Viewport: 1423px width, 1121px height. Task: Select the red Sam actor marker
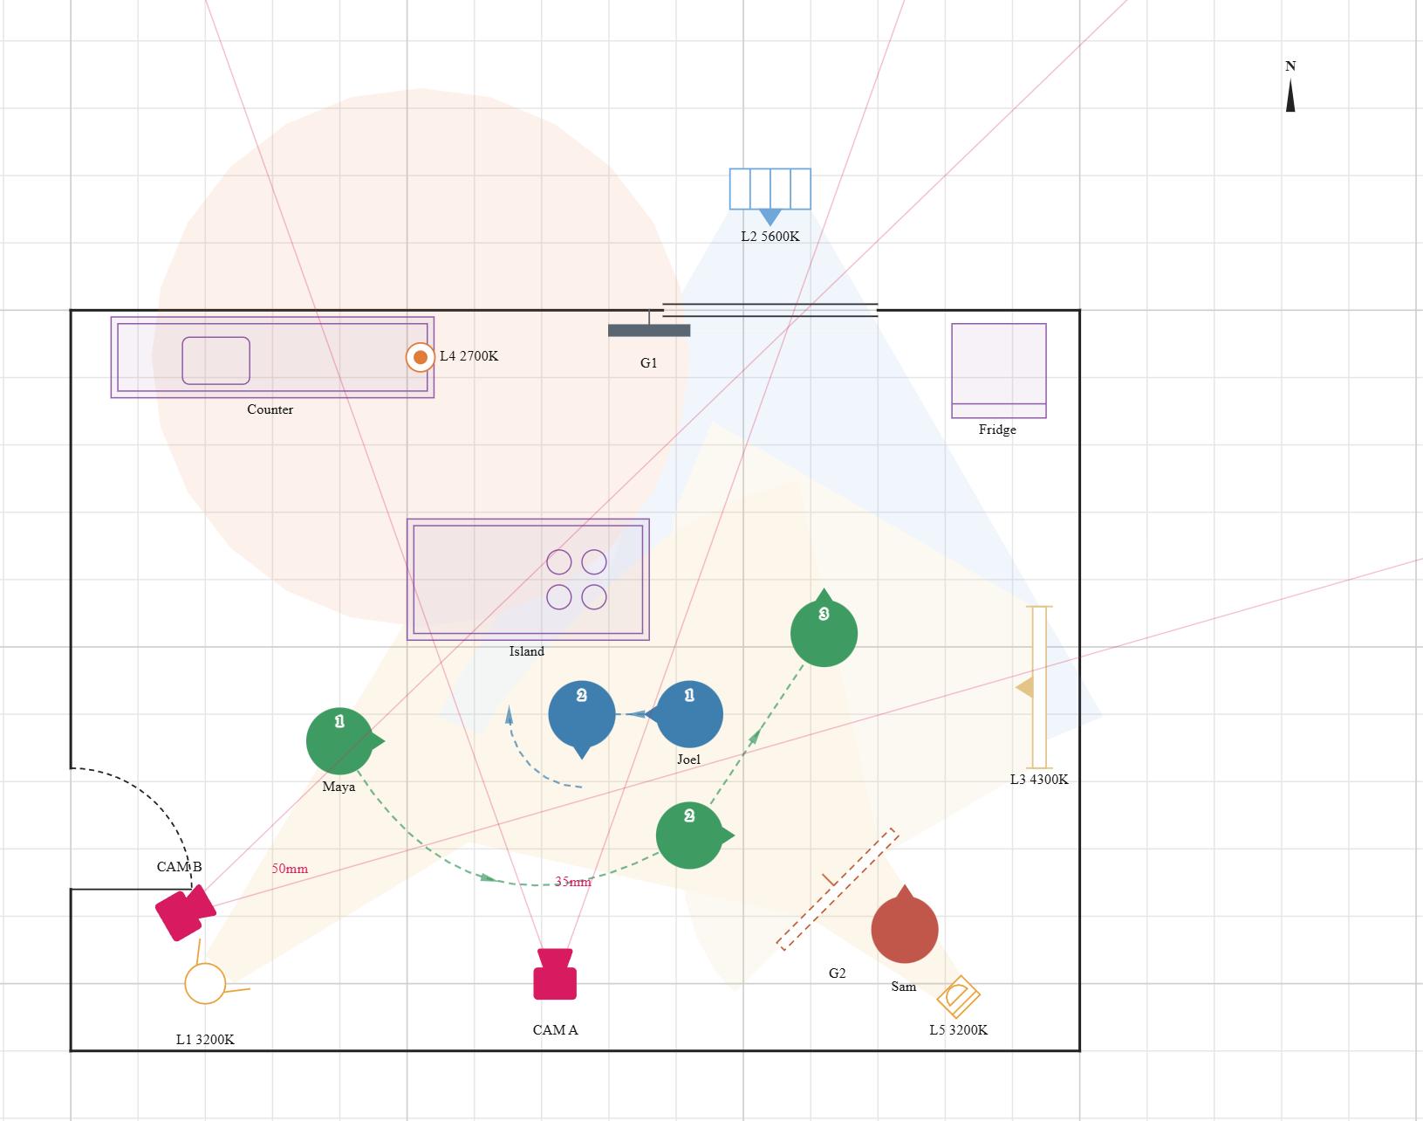[x=905, y=928]
